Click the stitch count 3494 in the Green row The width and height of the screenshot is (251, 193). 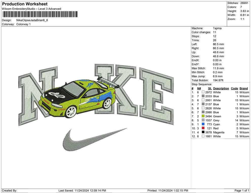(x=208, y=117)
